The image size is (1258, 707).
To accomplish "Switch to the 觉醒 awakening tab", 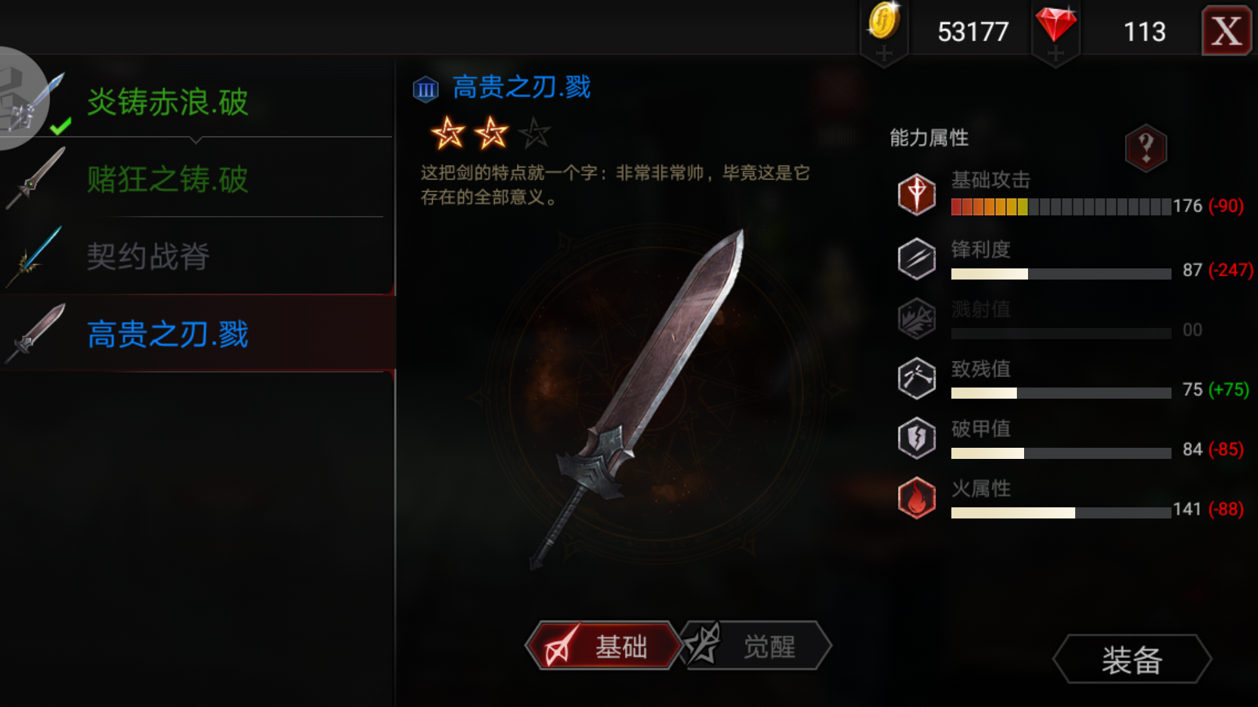I will (757, 646).
